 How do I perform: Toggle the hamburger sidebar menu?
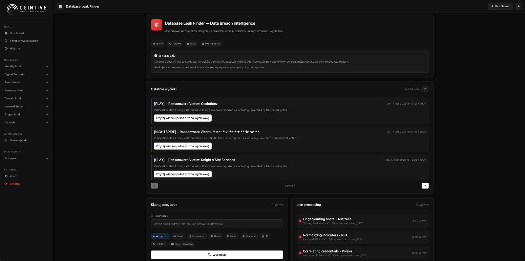[x=60, y=6]
